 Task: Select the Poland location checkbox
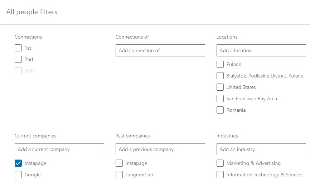(x=220, y=64)
